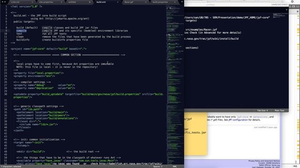Open tab dropdown in the background editor window
The width and height of the screenshot is (300, 168).
(286, 10)
